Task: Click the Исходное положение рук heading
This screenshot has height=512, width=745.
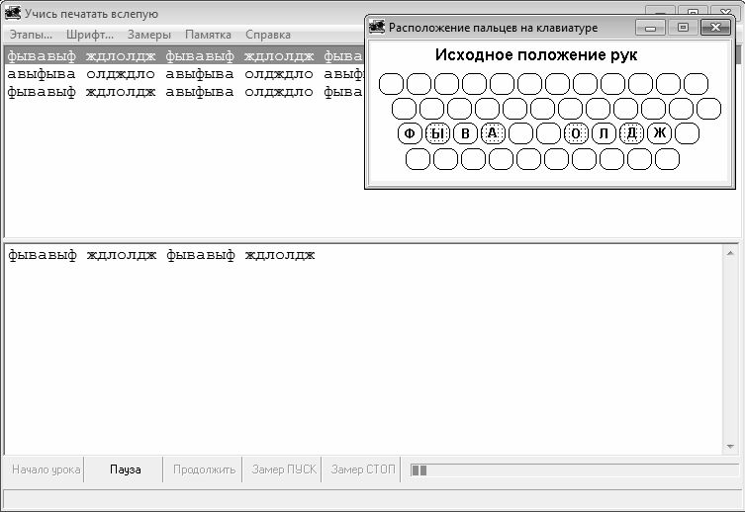Action: pyautogui.click(x=536, y=55)
